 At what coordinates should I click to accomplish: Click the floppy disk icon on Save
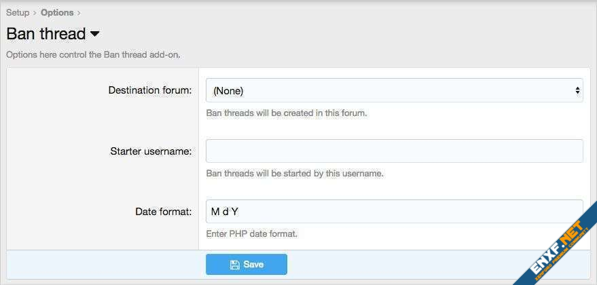click(234, 264)
